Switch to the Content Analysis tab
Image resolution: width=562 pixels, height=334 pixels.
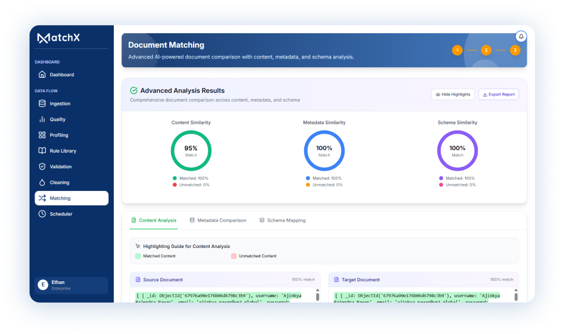coord(154,220)
